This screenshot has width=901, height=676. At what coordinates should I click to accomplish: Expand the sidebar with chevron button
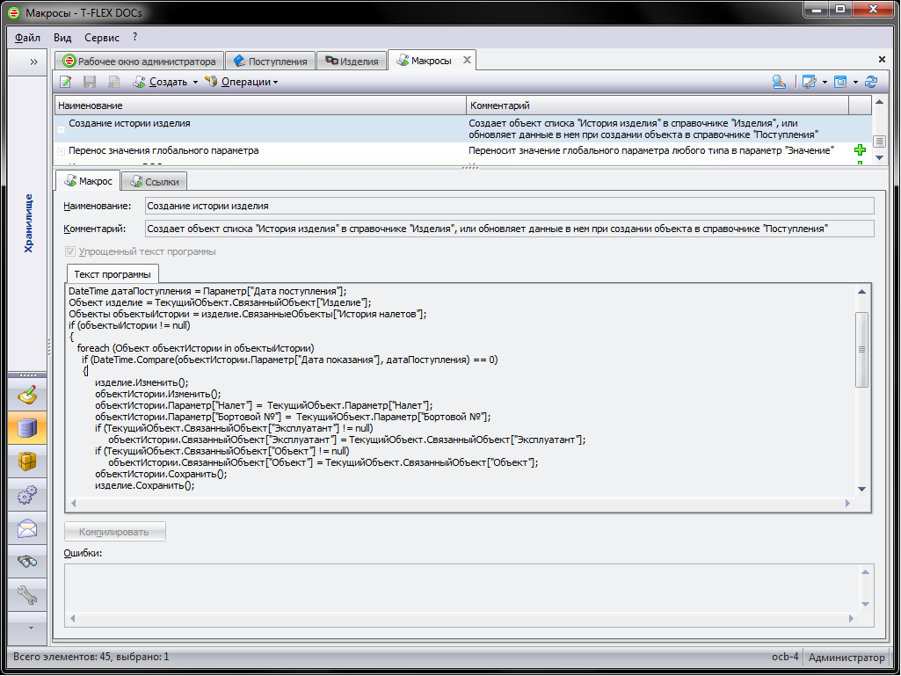[x=33, y=62]
